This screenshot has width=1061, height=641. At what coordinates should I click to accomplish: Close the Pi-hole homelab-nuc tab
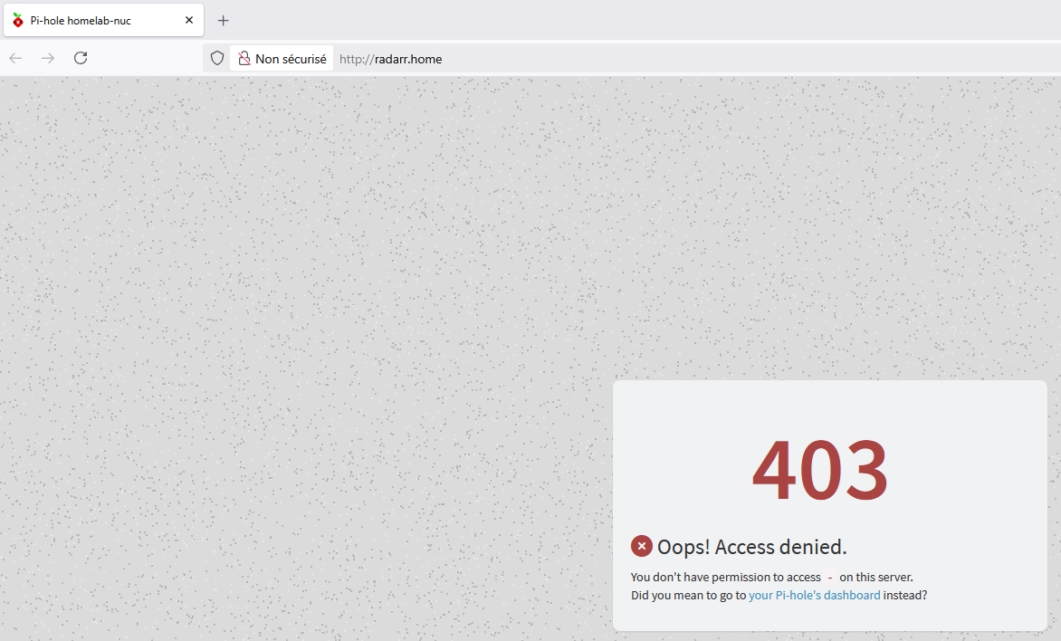189,20
